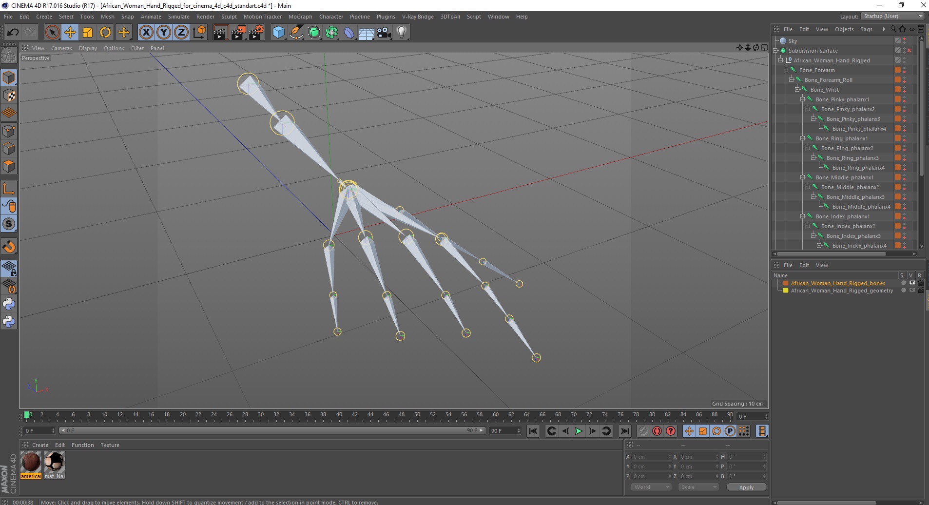
Task: Click Render View clapperboard icon
Action: [221, 32]
